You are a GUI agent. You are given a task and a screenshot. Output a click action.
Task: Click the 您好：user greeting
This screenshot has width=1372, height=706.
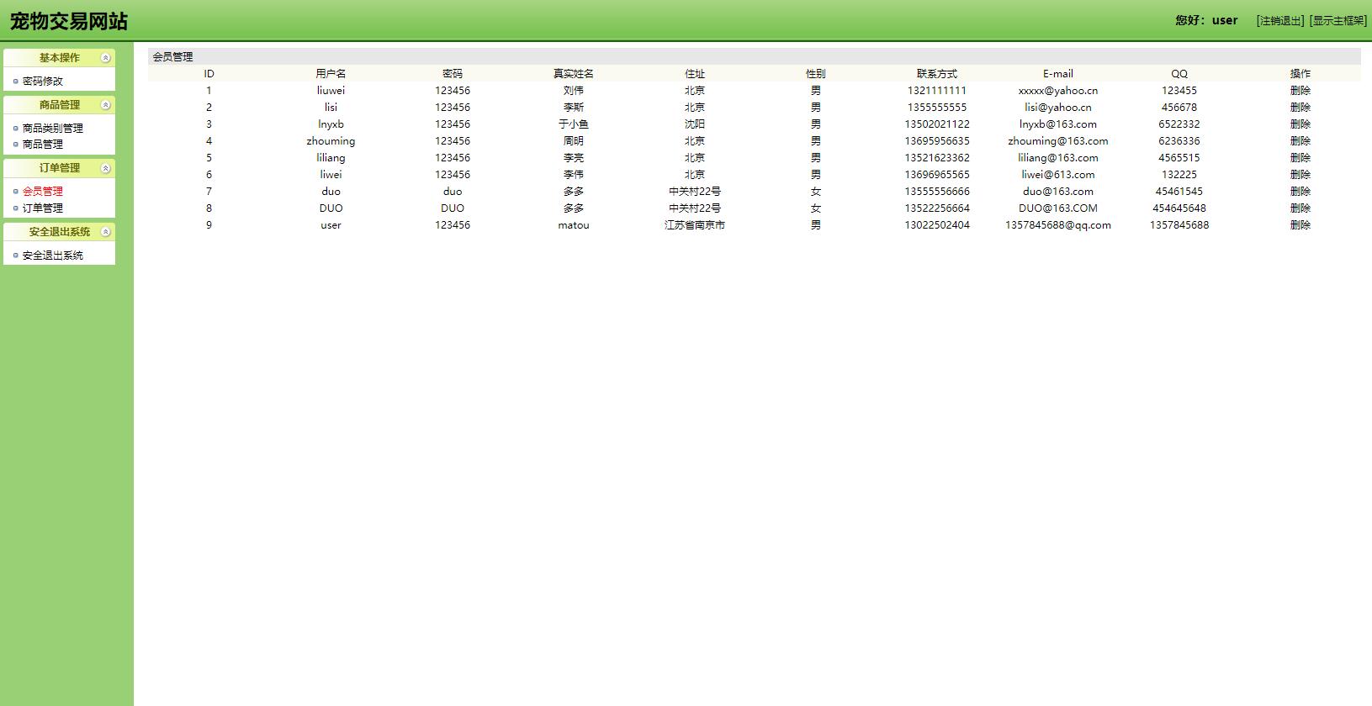point(1206,20)
